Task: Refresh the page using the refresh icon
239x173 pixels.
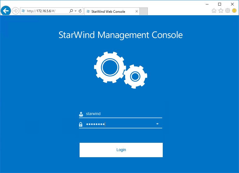Action: coord(80,11)
